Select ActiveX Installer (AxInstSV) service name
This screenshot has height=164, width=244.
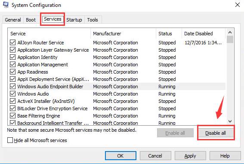(46, 101)
